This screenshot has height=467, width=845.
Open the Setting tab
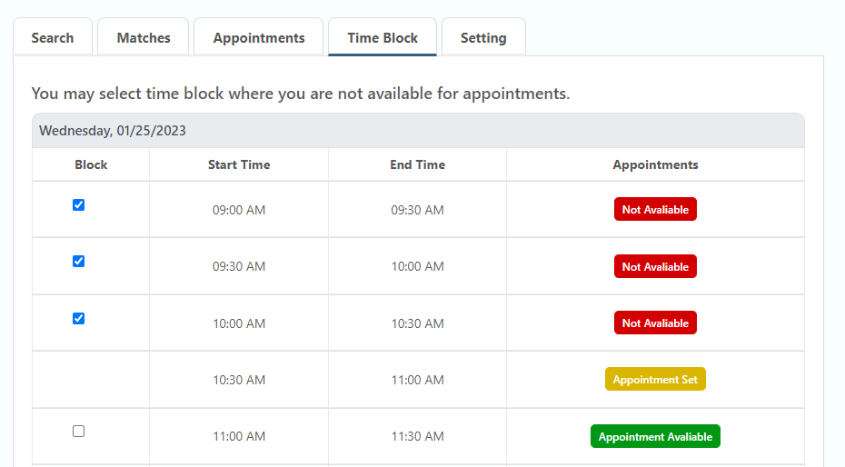click(x=483, y=38)
